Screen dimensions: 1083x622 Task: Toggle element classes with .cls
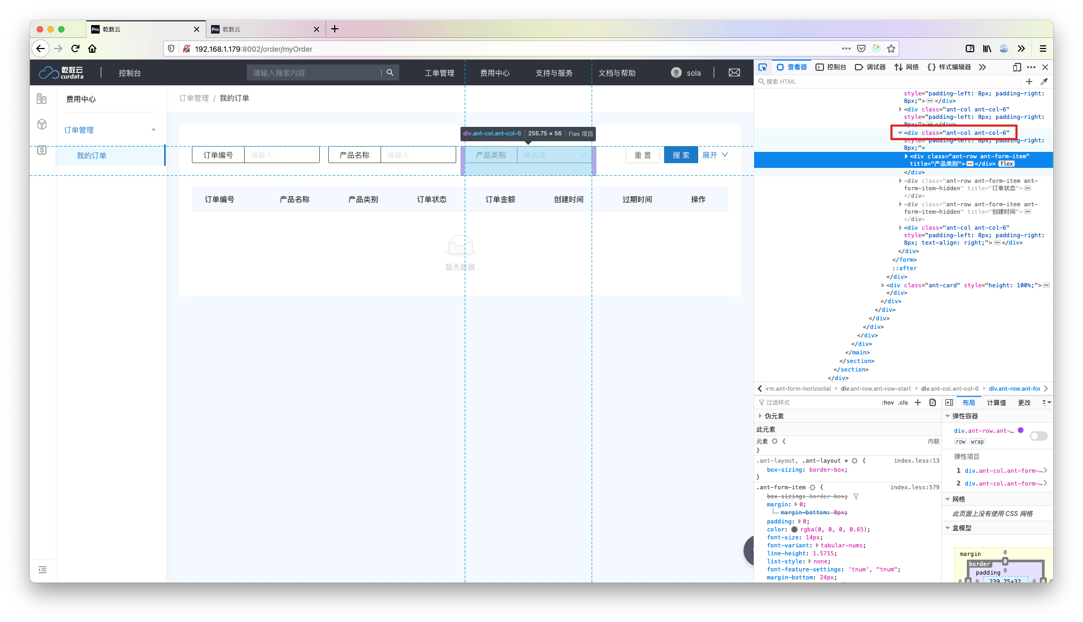pyautogui.click(x=903, y=402)
